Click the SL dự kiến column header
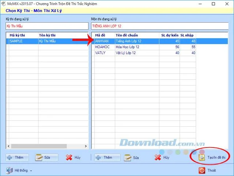234x176 pixels. tap(170, 35)
